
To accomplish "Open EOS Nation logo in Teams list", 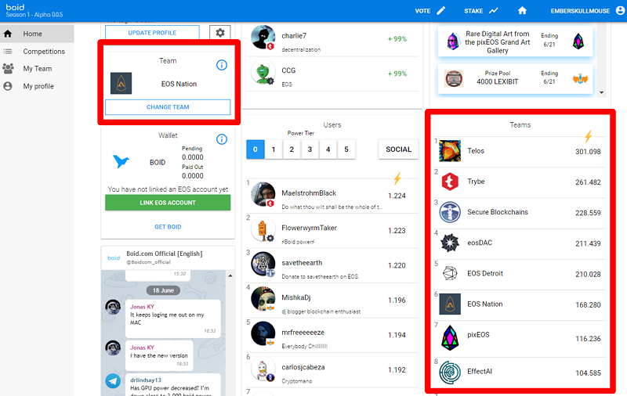I will tap(450, 304).
